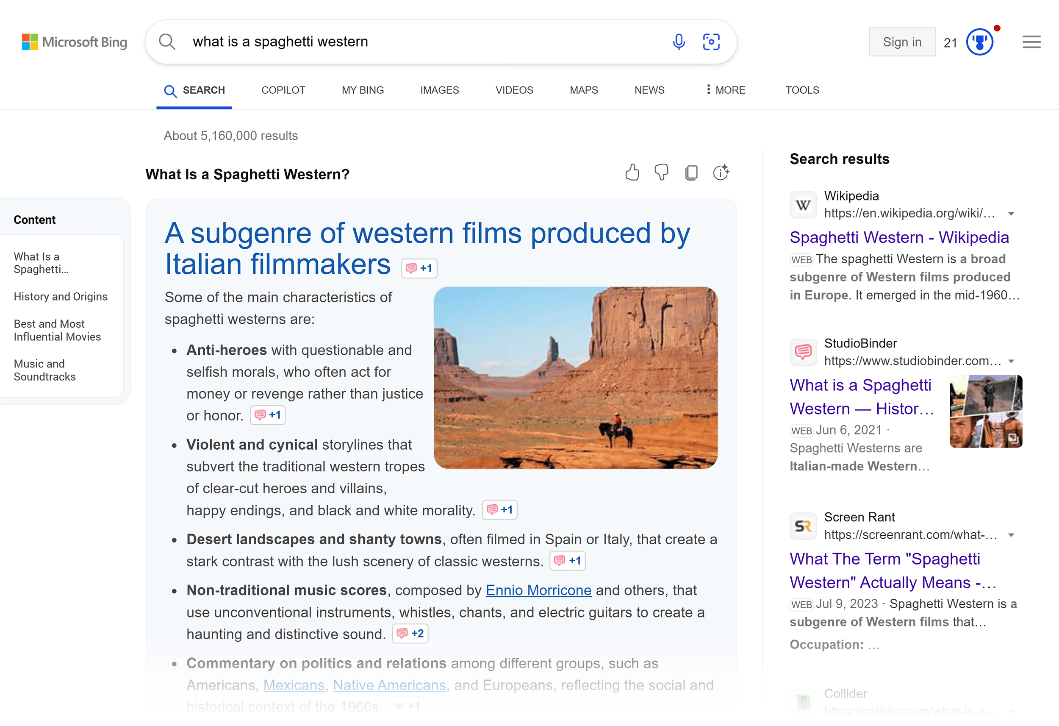
Task: Click the Sign in button
Action: pos(901,42)
